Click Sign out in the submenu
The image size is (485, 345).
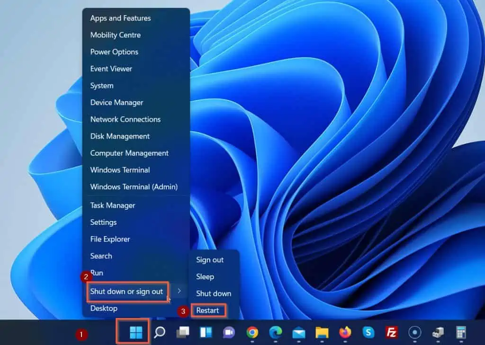coord(209,259)
